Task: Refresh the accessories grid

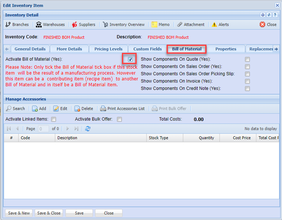Action: point(88,129)
